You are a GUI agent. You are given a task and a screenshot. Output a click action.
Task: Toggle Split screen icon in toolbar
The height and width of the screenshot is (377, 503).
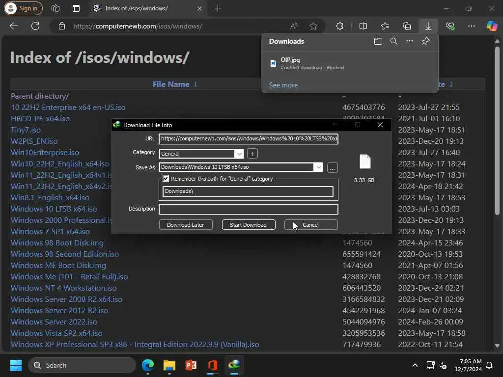(x=363, y=26)
